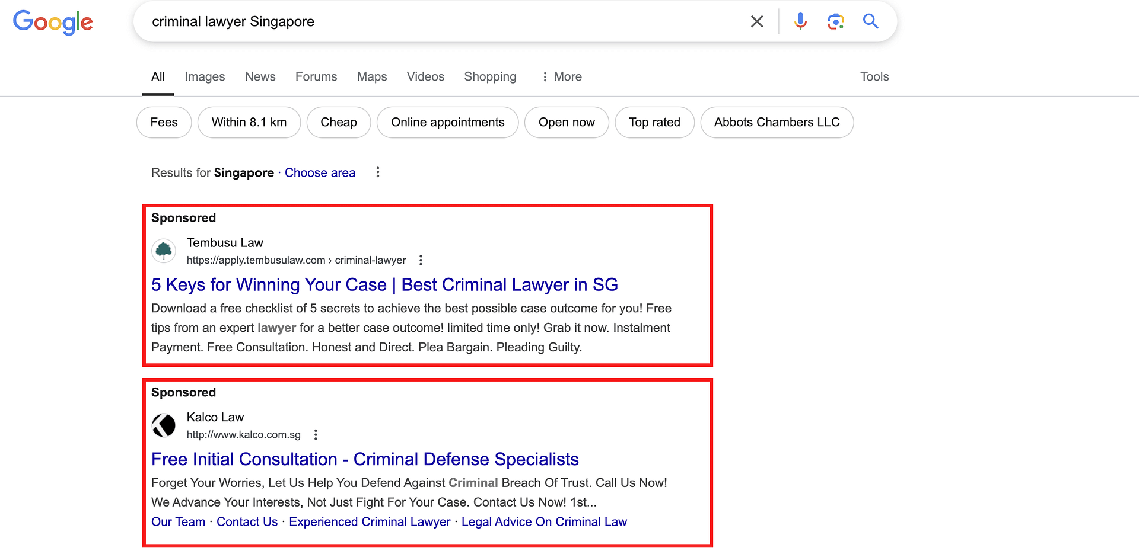Image resolution: width=1139 pixels, height=554 pixels.
Task: Toggle the Open now filter chip
Action: coord(566,123)
